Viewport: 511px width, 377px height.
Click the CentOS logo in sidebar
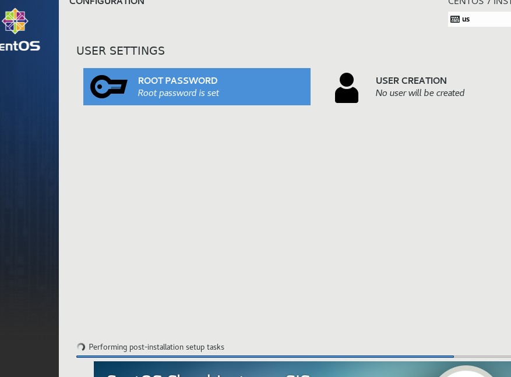15,21
